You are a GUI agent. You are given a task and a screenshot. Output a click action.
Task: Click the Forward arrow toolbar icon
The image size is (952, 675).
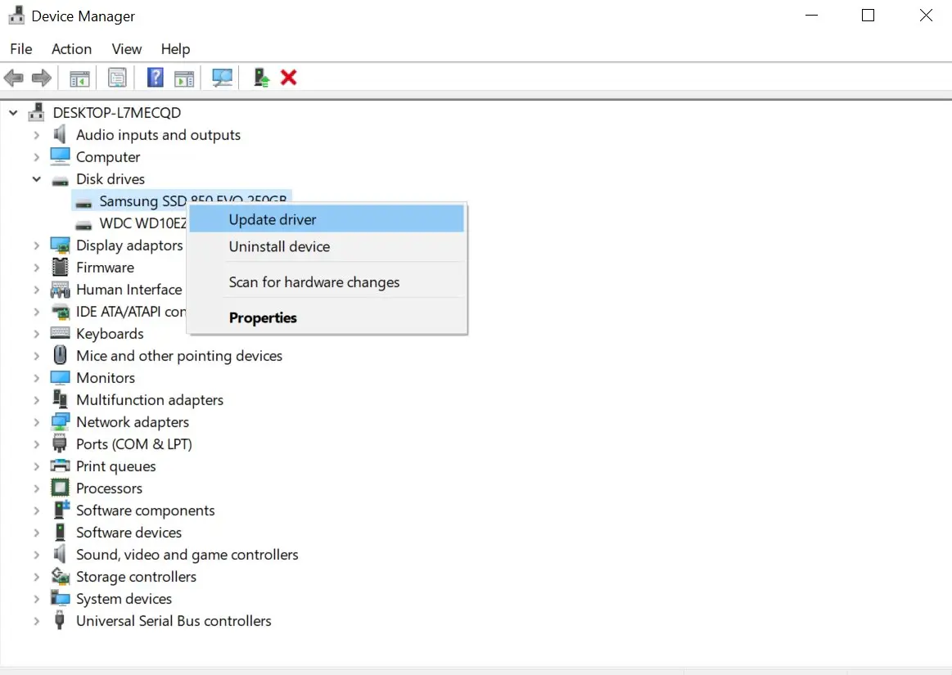[x=41, y=78]
